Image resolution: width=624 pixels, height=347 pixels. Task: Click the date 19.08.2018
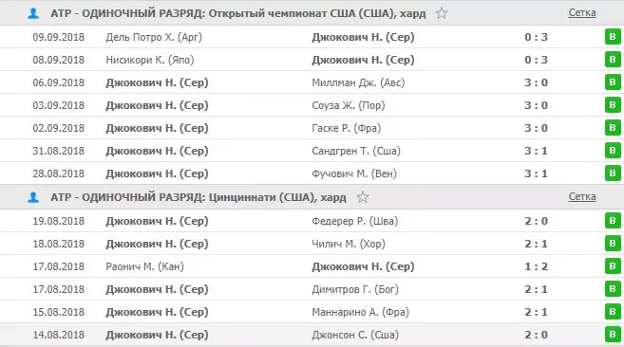(59, 221)
